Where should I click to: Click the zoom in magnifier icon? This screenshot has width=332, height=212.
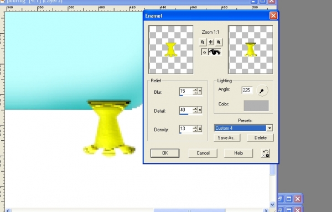[219, 42]
